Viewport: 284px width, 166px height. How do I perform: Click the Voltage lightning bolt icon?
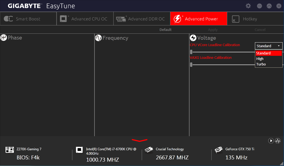point(193,38)
